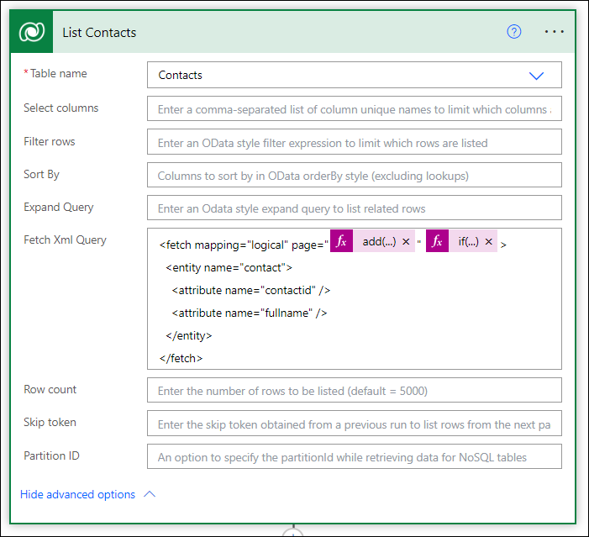Expand the Table name Contacts dropdown

[355, 75]
